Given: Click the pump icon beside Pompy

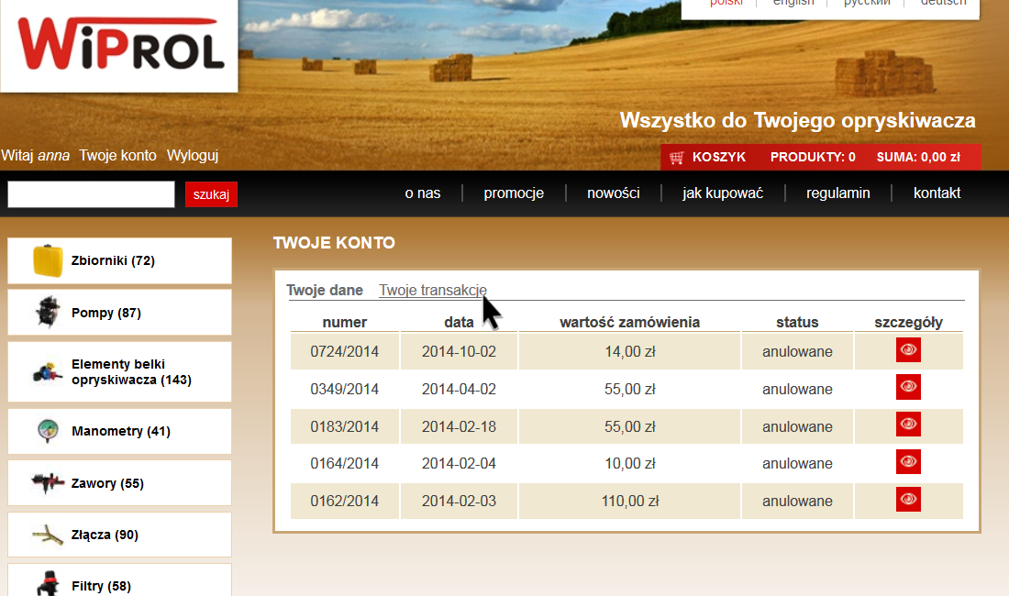Looking at the screenshot, I should tap(48, 313).
